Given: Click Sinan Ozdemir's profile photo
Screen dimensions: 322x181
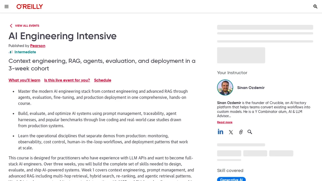Looking at the screenshot, I should (x=225, y=88).
